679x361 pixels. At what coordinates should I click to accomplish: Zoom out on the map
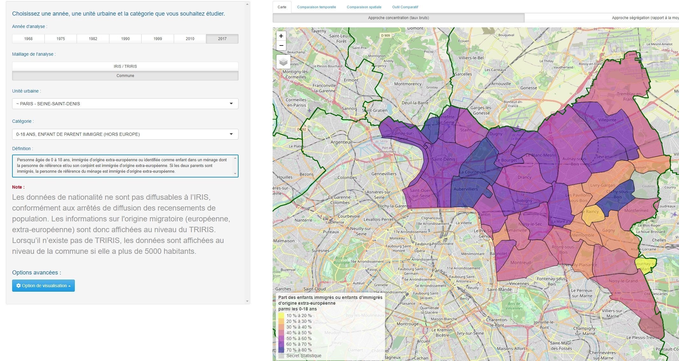click(x=281, y=45)
